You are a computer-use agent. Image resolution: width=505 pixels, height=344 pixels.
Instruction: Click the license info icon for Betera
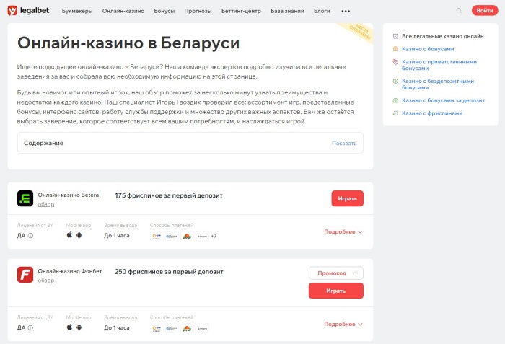30,236
